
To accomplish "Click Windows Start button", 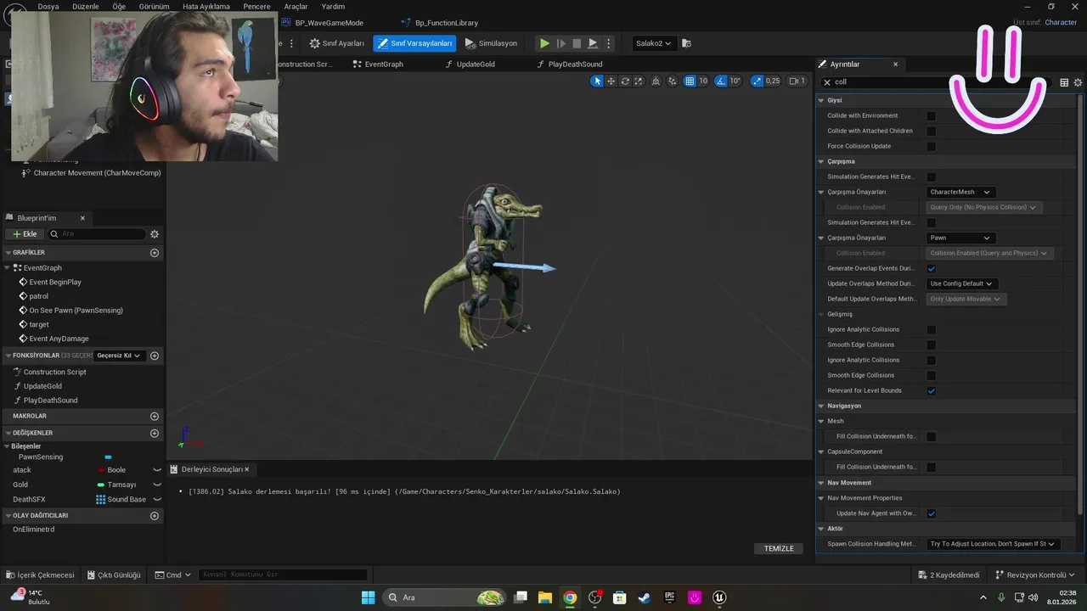I will 368,597.
